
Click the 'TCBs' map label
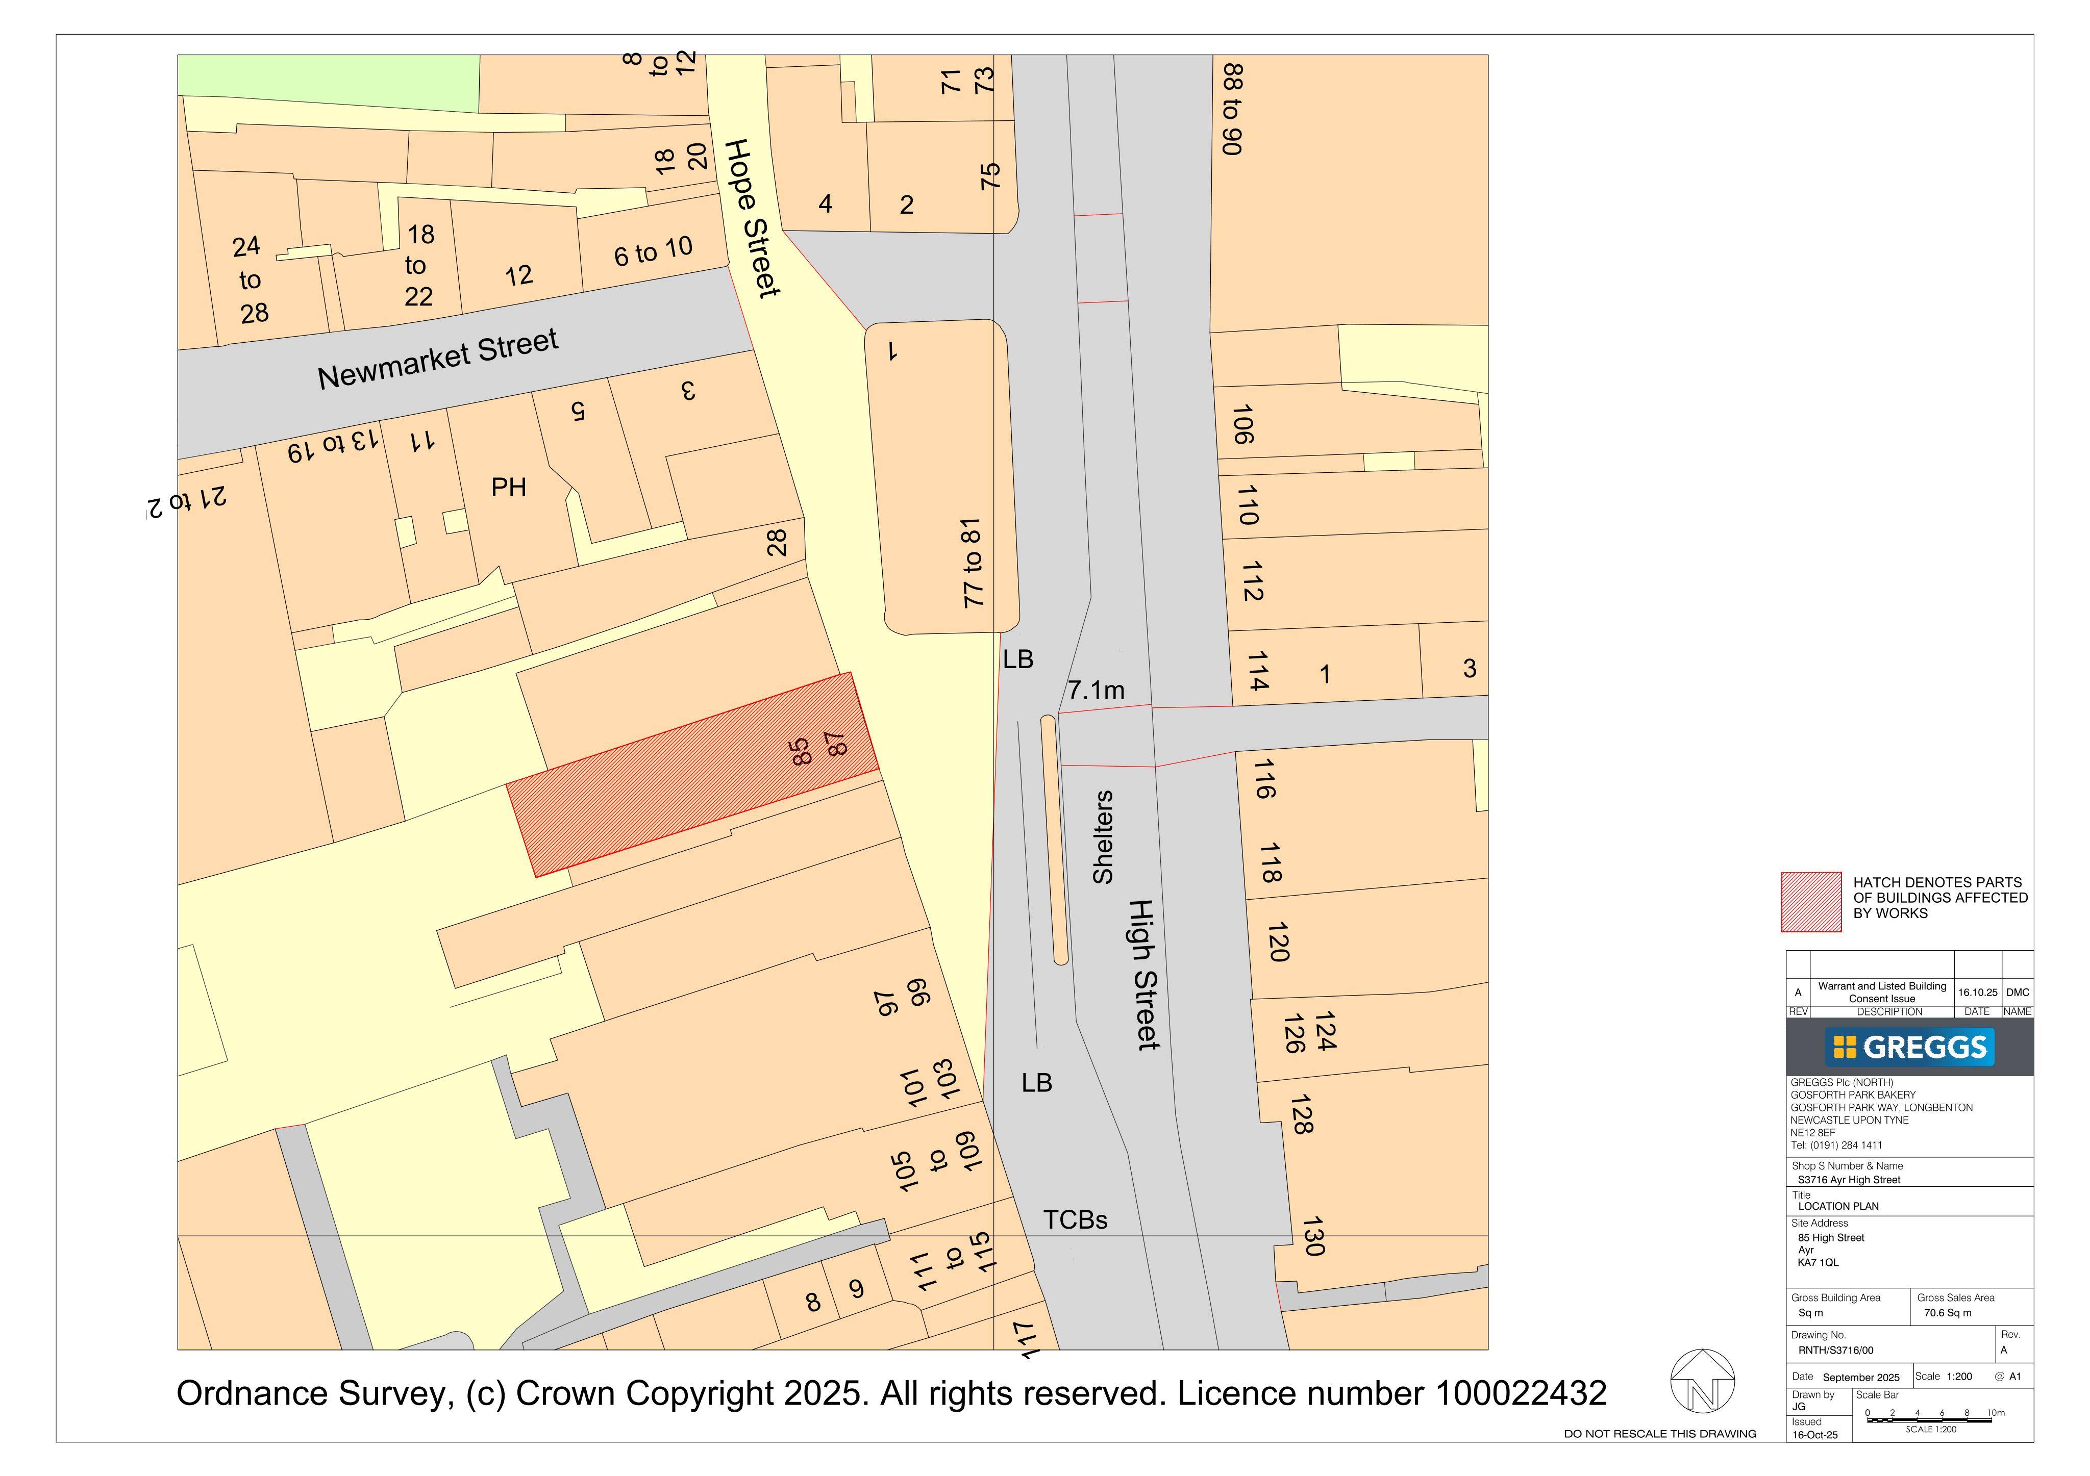1075,1219
